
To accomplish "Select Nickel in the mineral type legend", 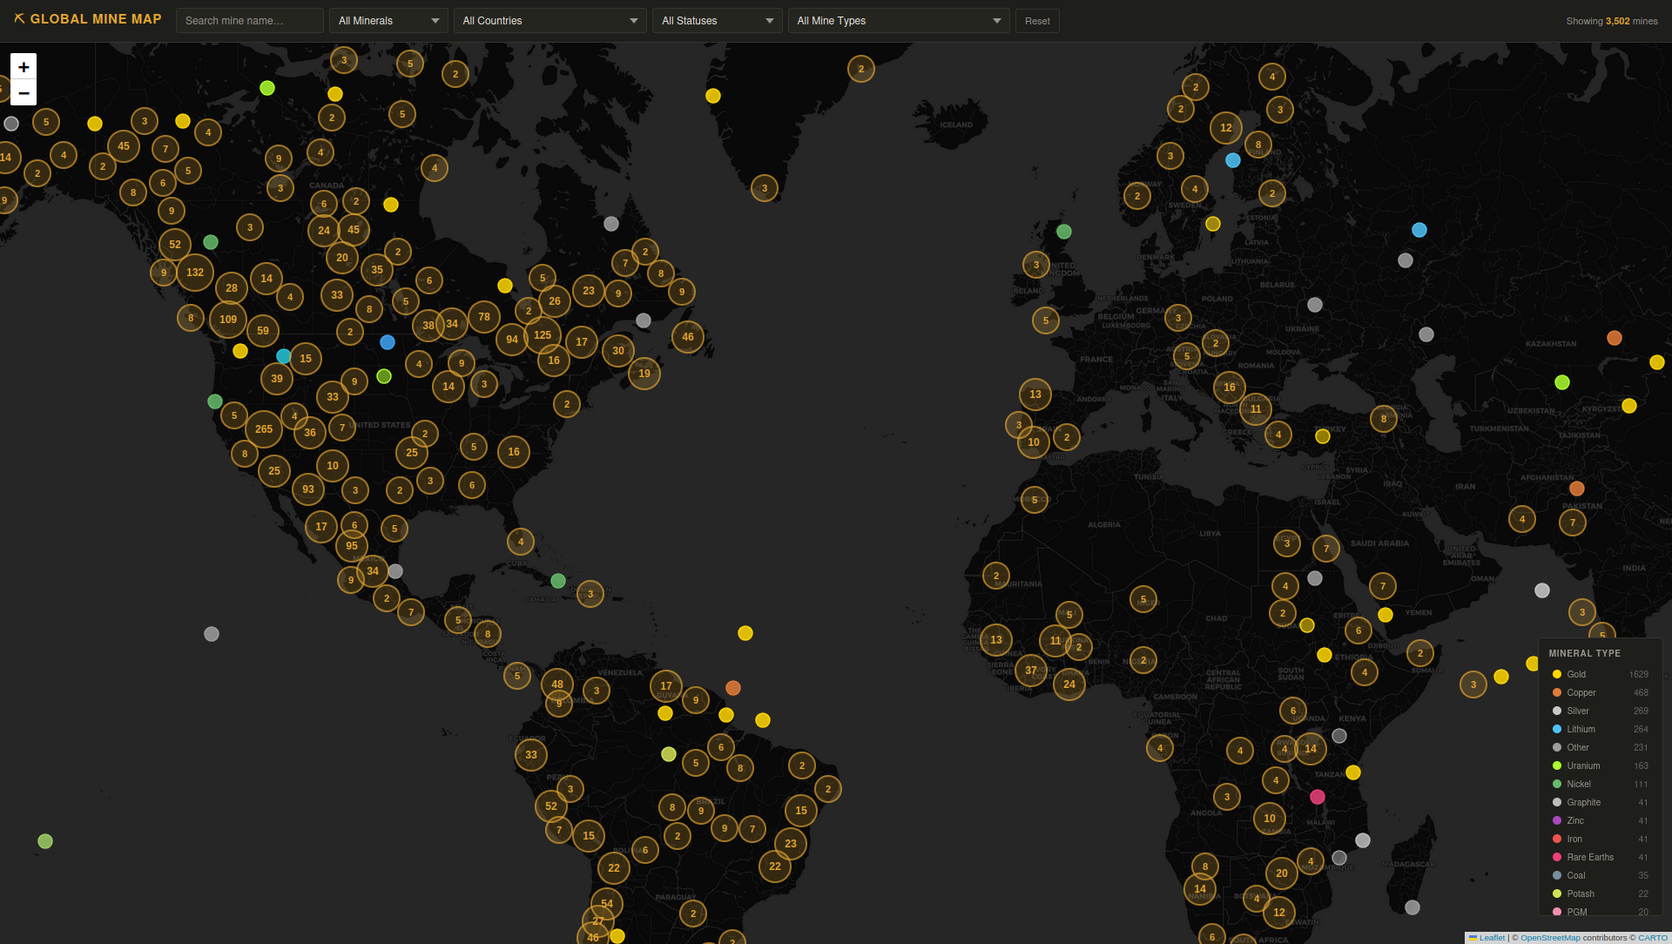I will (x=1600, y=784).
